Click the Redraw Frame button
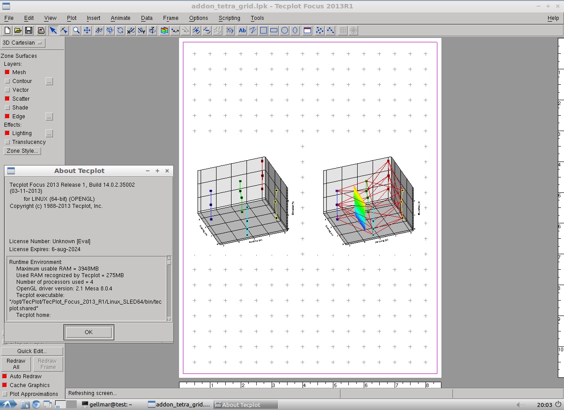Screen dimensions: 564x410 (48, 364)
